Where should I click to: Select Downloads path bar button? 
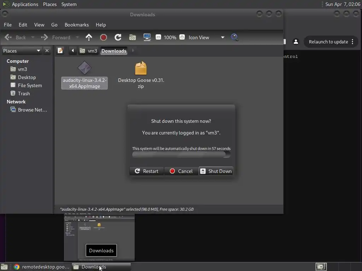(114, 51)
